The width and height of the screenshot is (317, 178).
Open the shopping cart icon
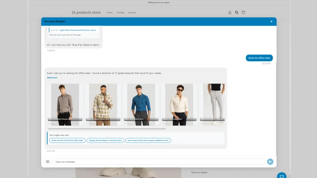pos(243,13)
